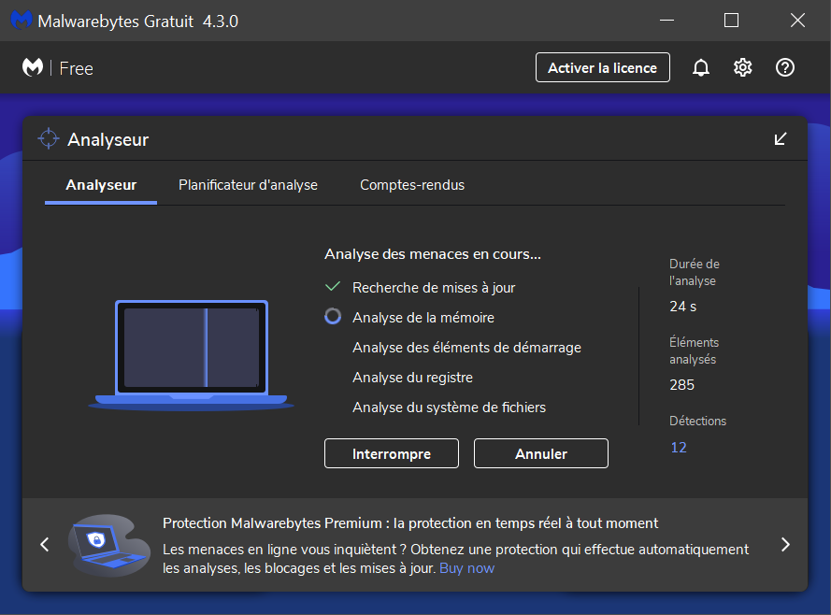Viewport: 831px width, 615px height.
Task: Click the Durée de l'analyse label
Action: [x=695, y=272]
